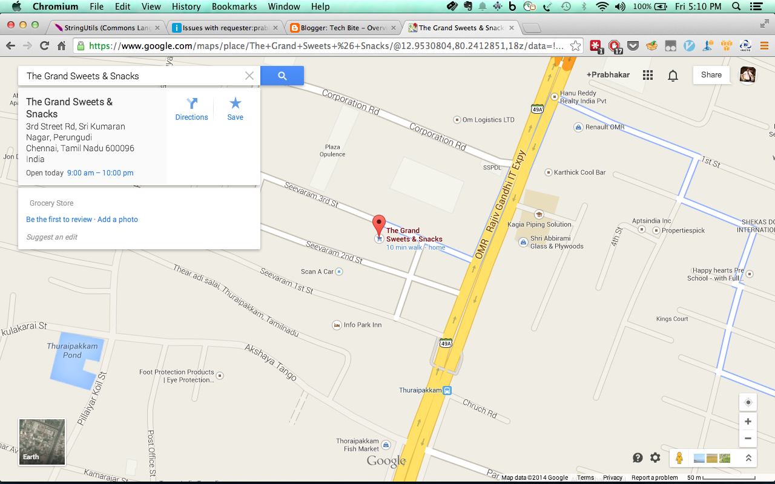Click the 10 min walk - home link
Image resolution: width=775 pixels, height=484 pixels.
click(x=416, y=247)
